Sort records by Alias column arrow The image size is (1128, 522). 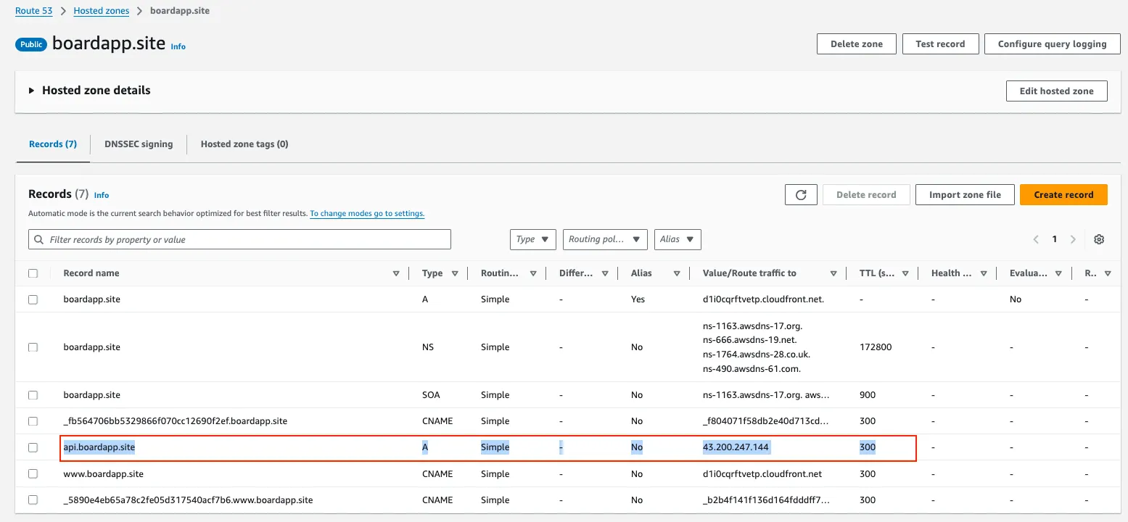click(x=677, y=273)
